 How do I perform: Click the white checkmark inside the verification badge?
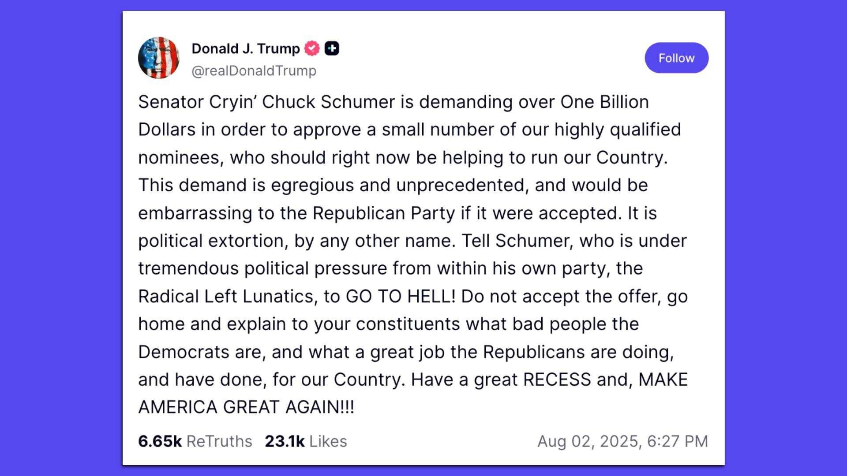(x=311, y=48)
